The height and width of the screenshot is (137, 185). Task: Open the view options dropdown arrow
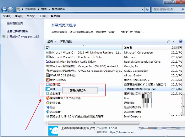(x=174, y=41)
